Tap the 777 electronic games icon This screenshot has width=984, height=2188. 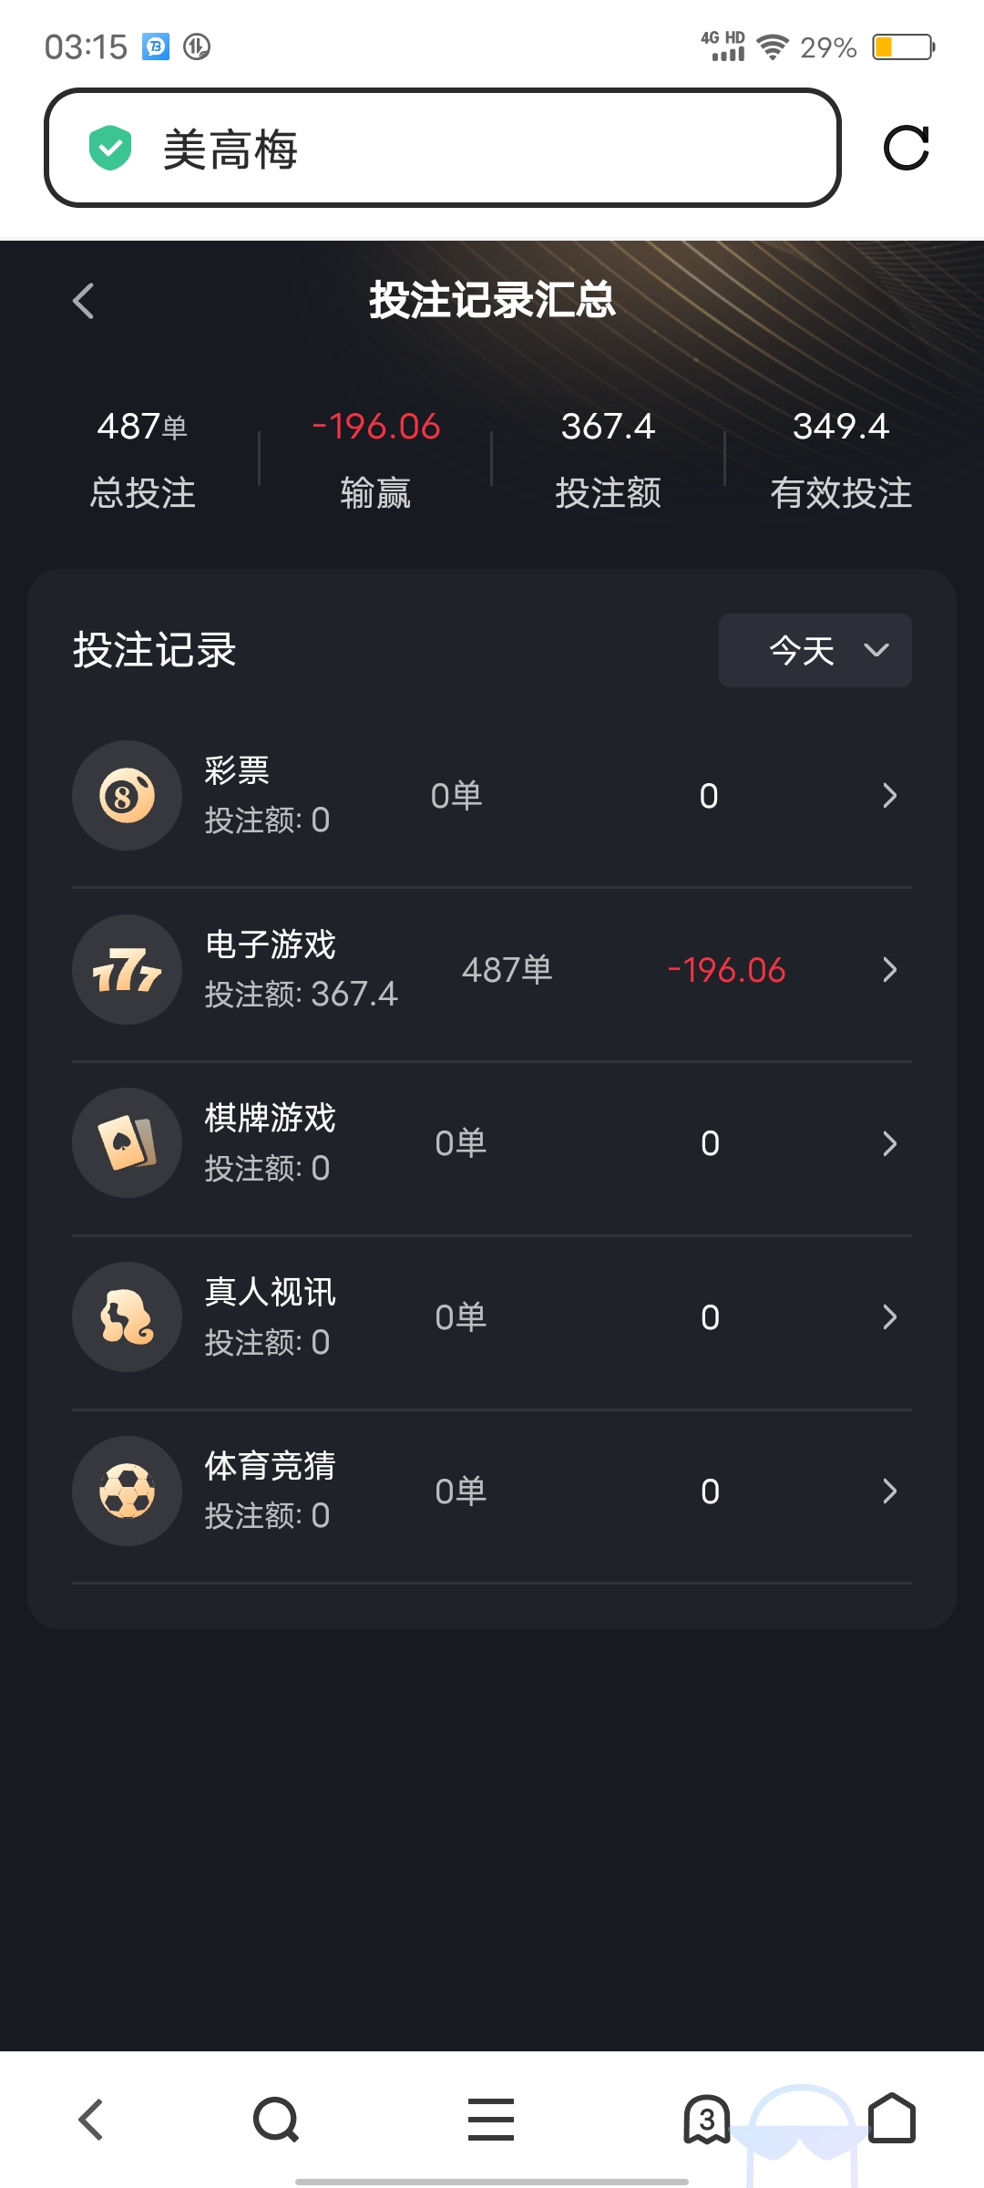pos(127,970)
